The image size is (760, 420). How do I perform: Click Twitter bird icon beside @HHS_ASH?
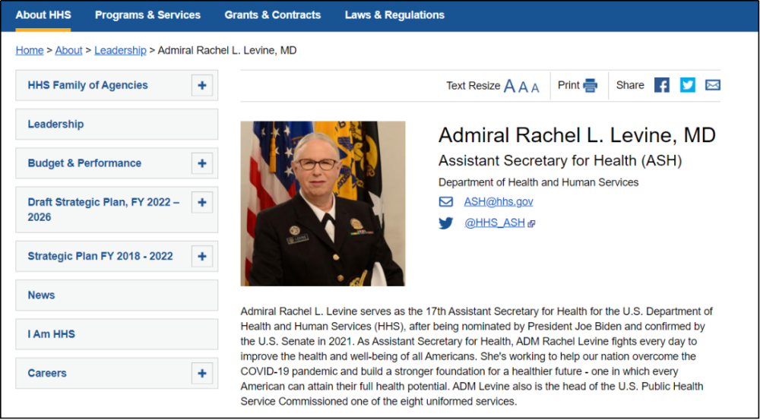[446, 223]
